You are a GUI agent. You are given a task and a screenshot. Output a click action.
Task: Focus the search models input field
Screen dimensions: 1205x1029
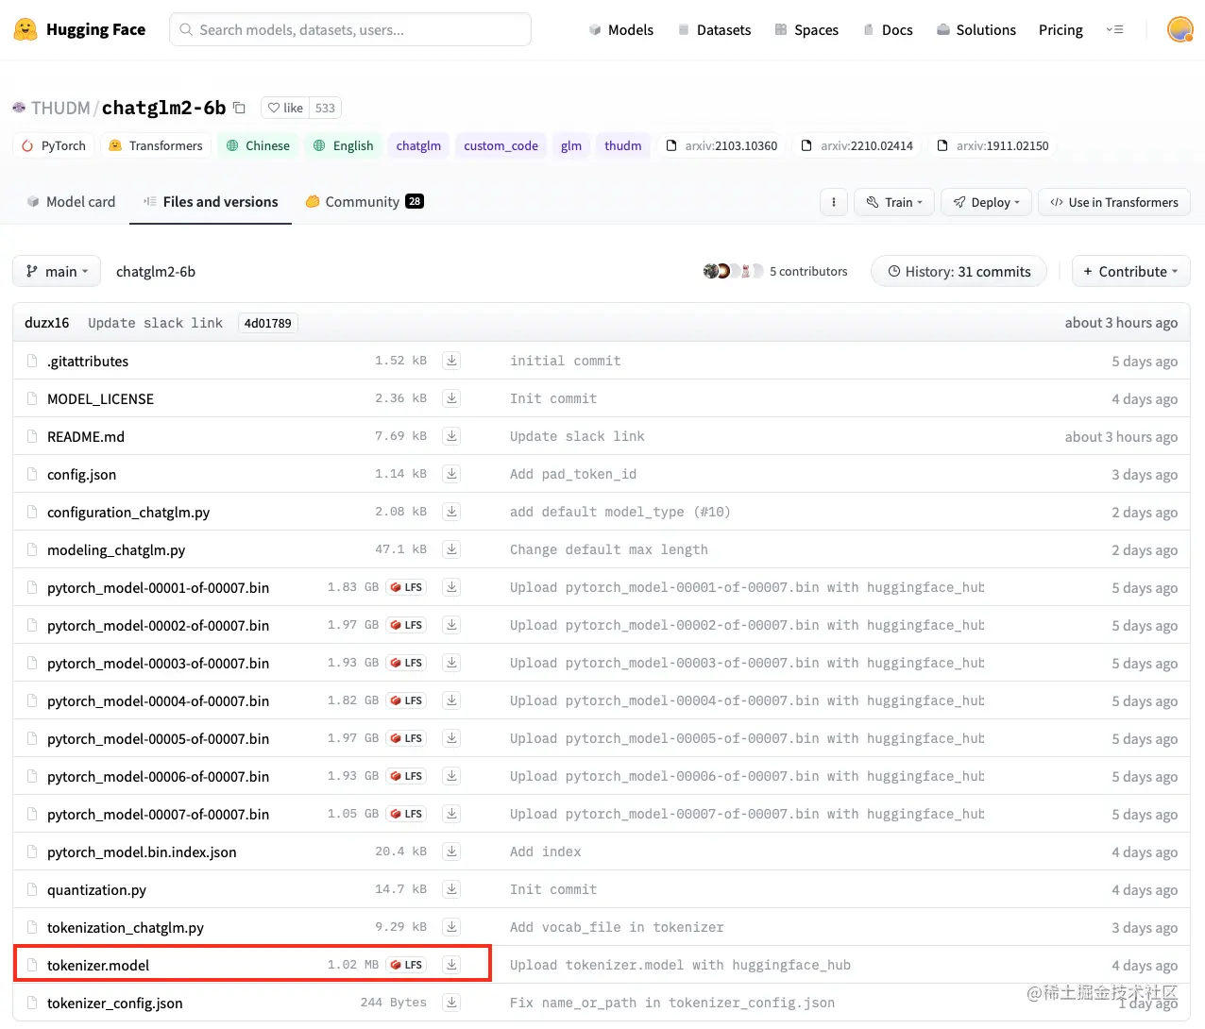coord(350,29)
